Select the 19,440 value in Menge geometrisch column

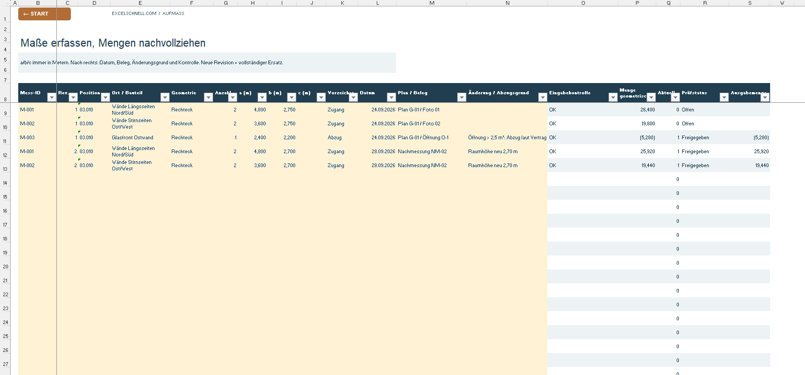pos(637,166)
